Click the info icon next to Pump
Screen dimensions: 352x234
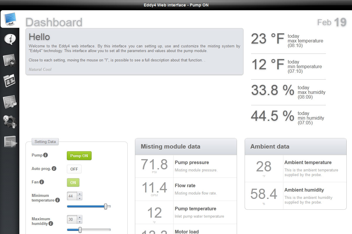pyautogui.click(x=45, y=155)
